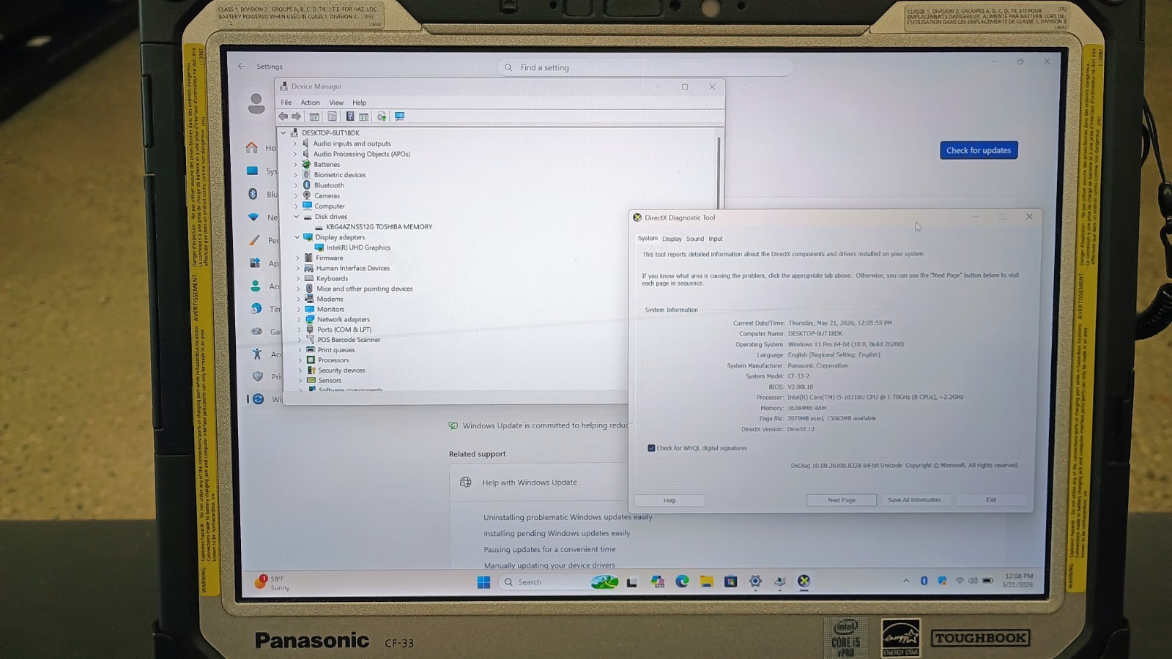This screenshot has width=1172, height=659.
Task: Click the DirectX Diagnostic Tool taskbar icon
Action: [804, 581]
